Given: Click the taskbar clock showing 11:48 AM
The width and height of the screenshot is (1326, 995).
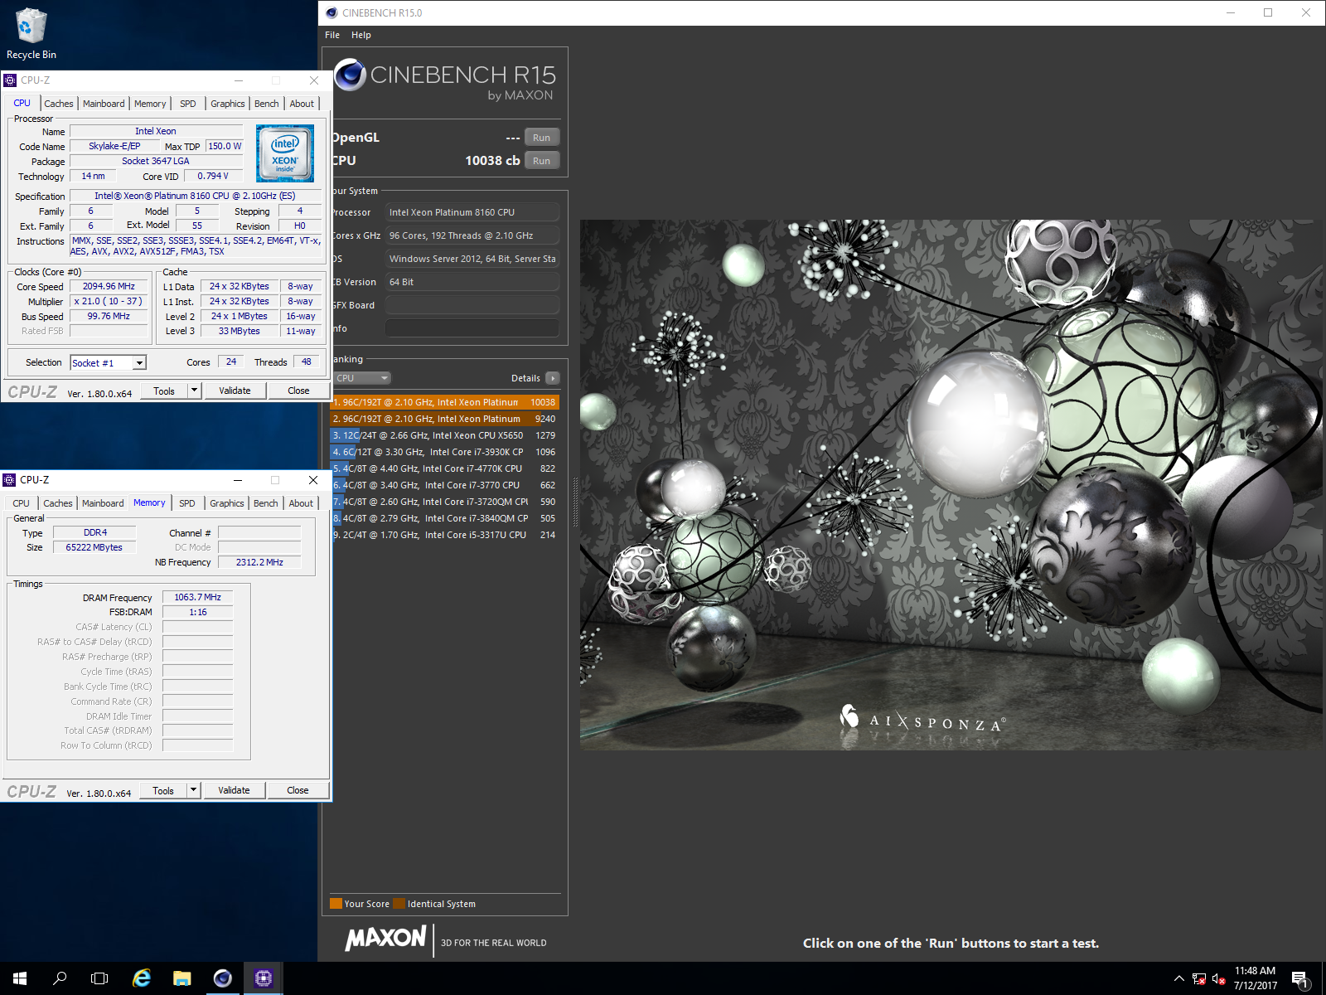Looking at the screenshot, I should 1255,978.
